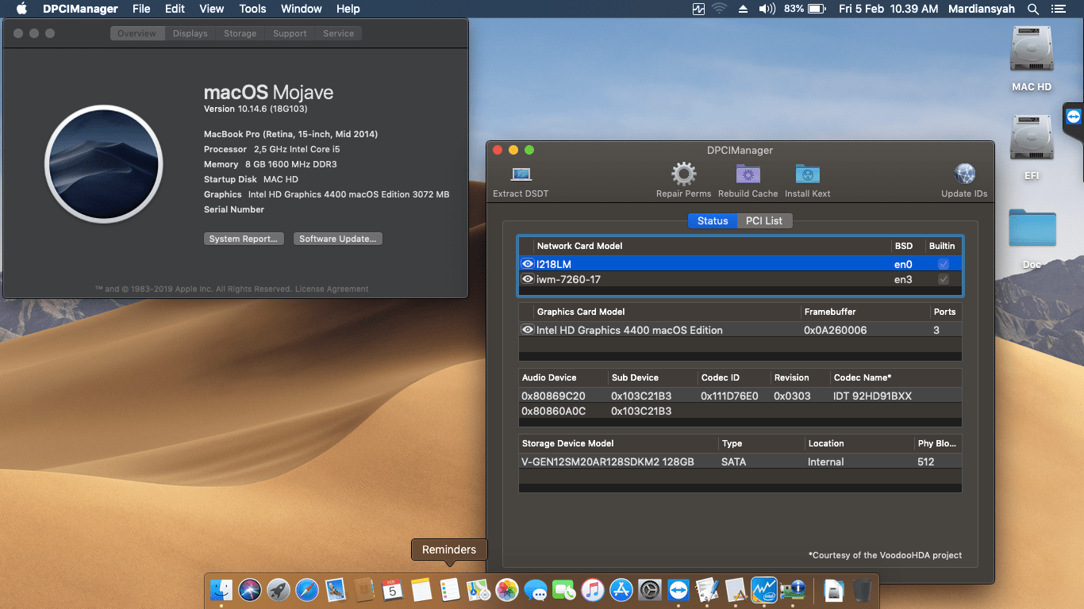Launch Siri from the dock
1084x609 pixels.
click(x=250, y=589)
